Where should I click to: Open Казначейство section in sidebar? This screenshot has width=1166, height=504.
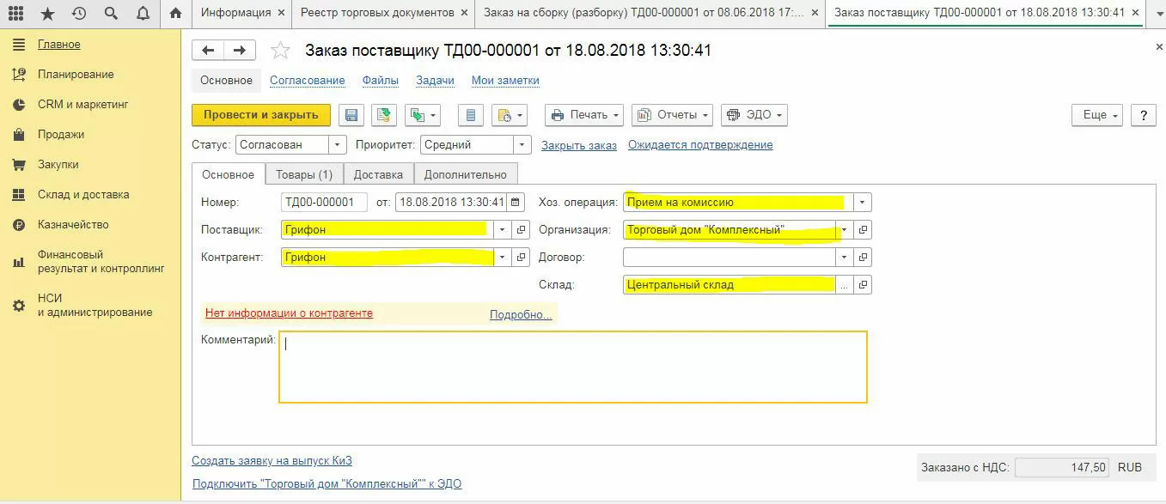[73, 225]
